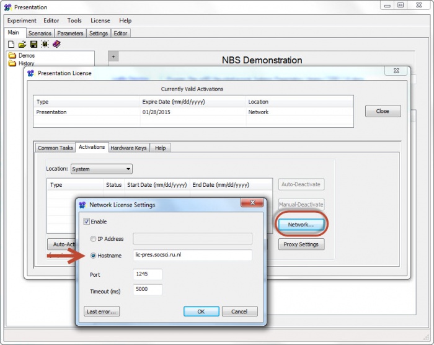Screen dimensions: 434x345
Task: Click the Proxy Settings button
Action: pyautogui.click(x=301, y=244)
